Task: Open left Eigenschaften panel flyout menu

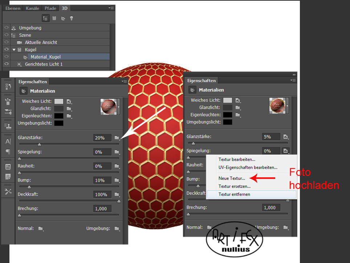Action: click(124, 81)
